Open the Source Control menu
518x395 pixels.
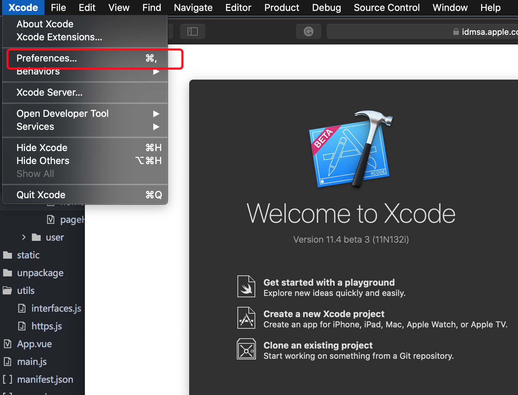point(387,8)
